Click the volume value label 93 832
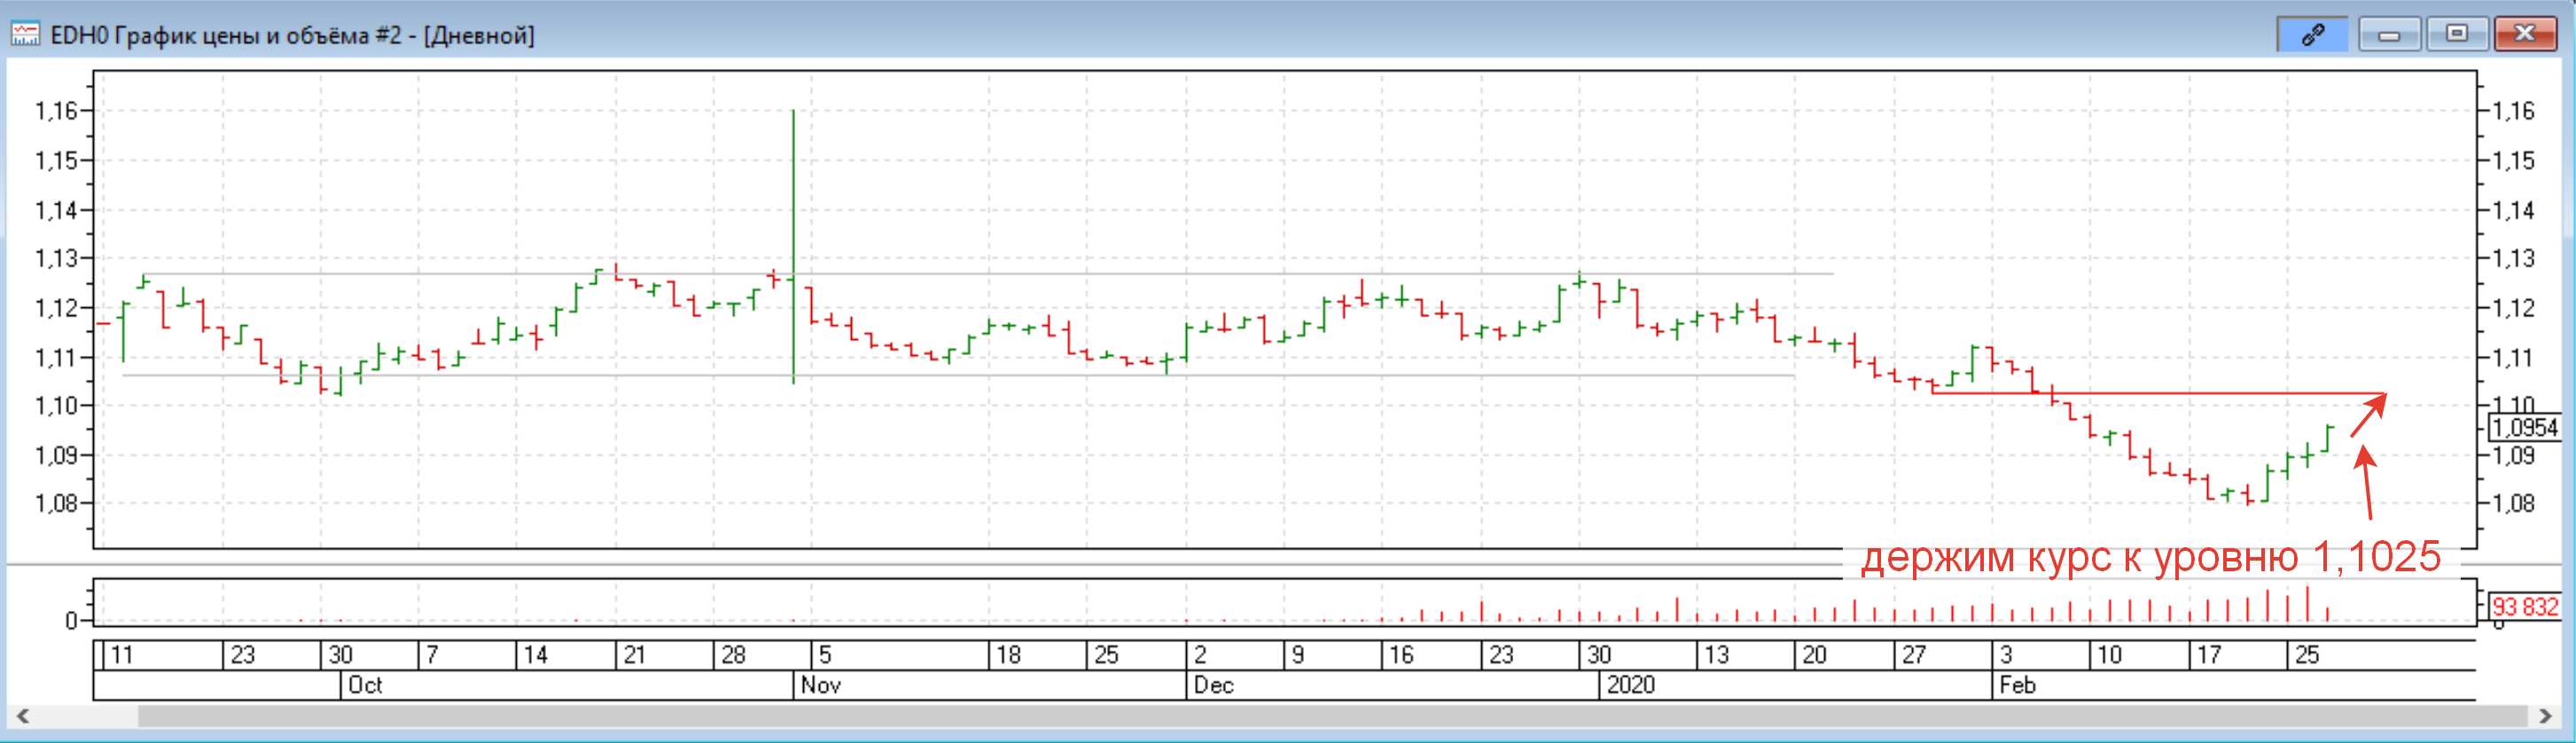The image size is (2576, 743). pos(2524,607)
